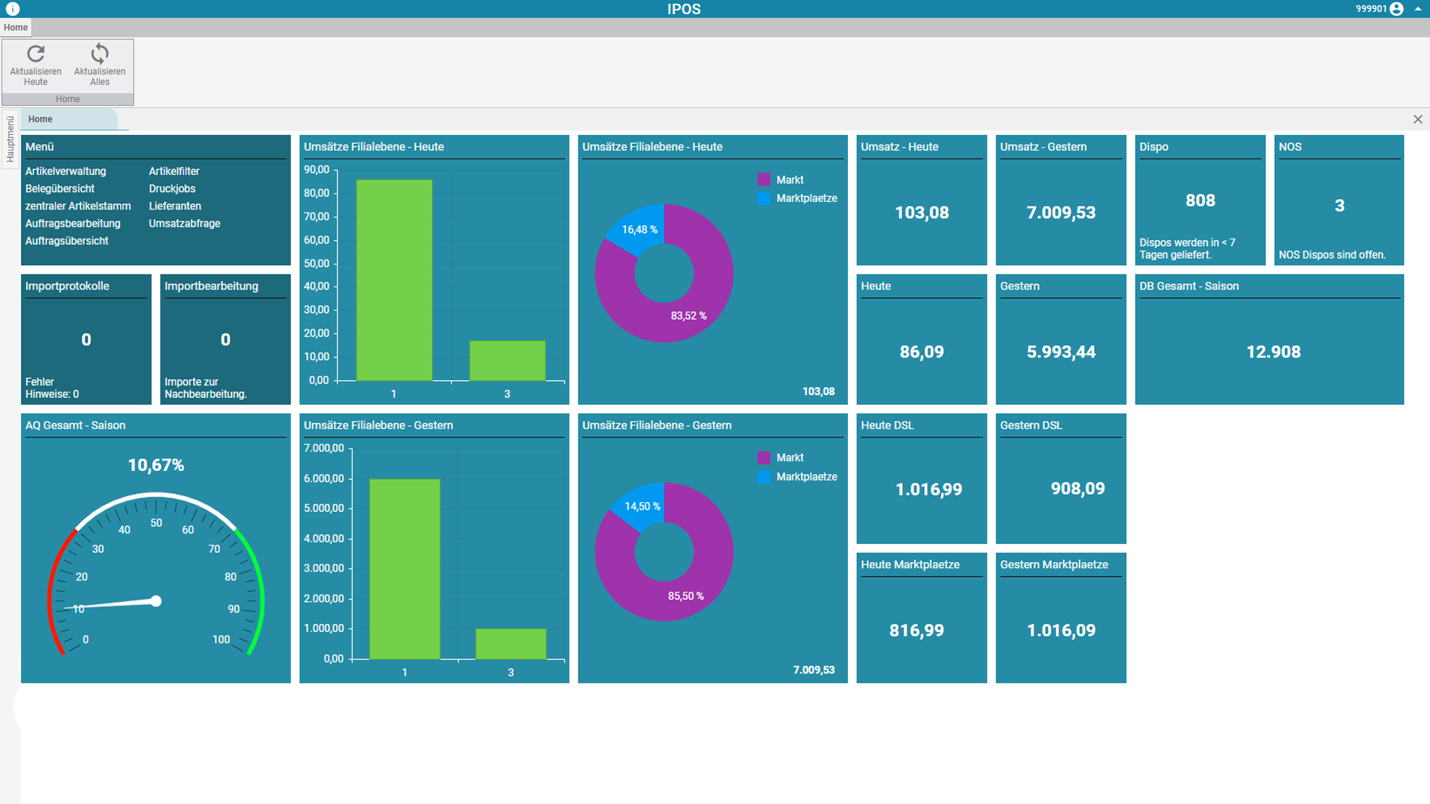This screenshot has width=1430, height=804.
Task: Switch to the Home ribbon tab
Action: click(x=16, y=27)
